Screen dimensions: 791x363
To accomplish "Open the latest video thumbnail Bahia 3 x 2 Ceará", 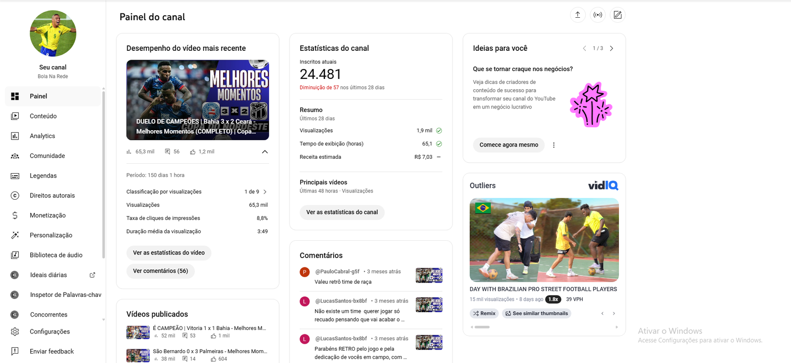I will click(198, 100).
